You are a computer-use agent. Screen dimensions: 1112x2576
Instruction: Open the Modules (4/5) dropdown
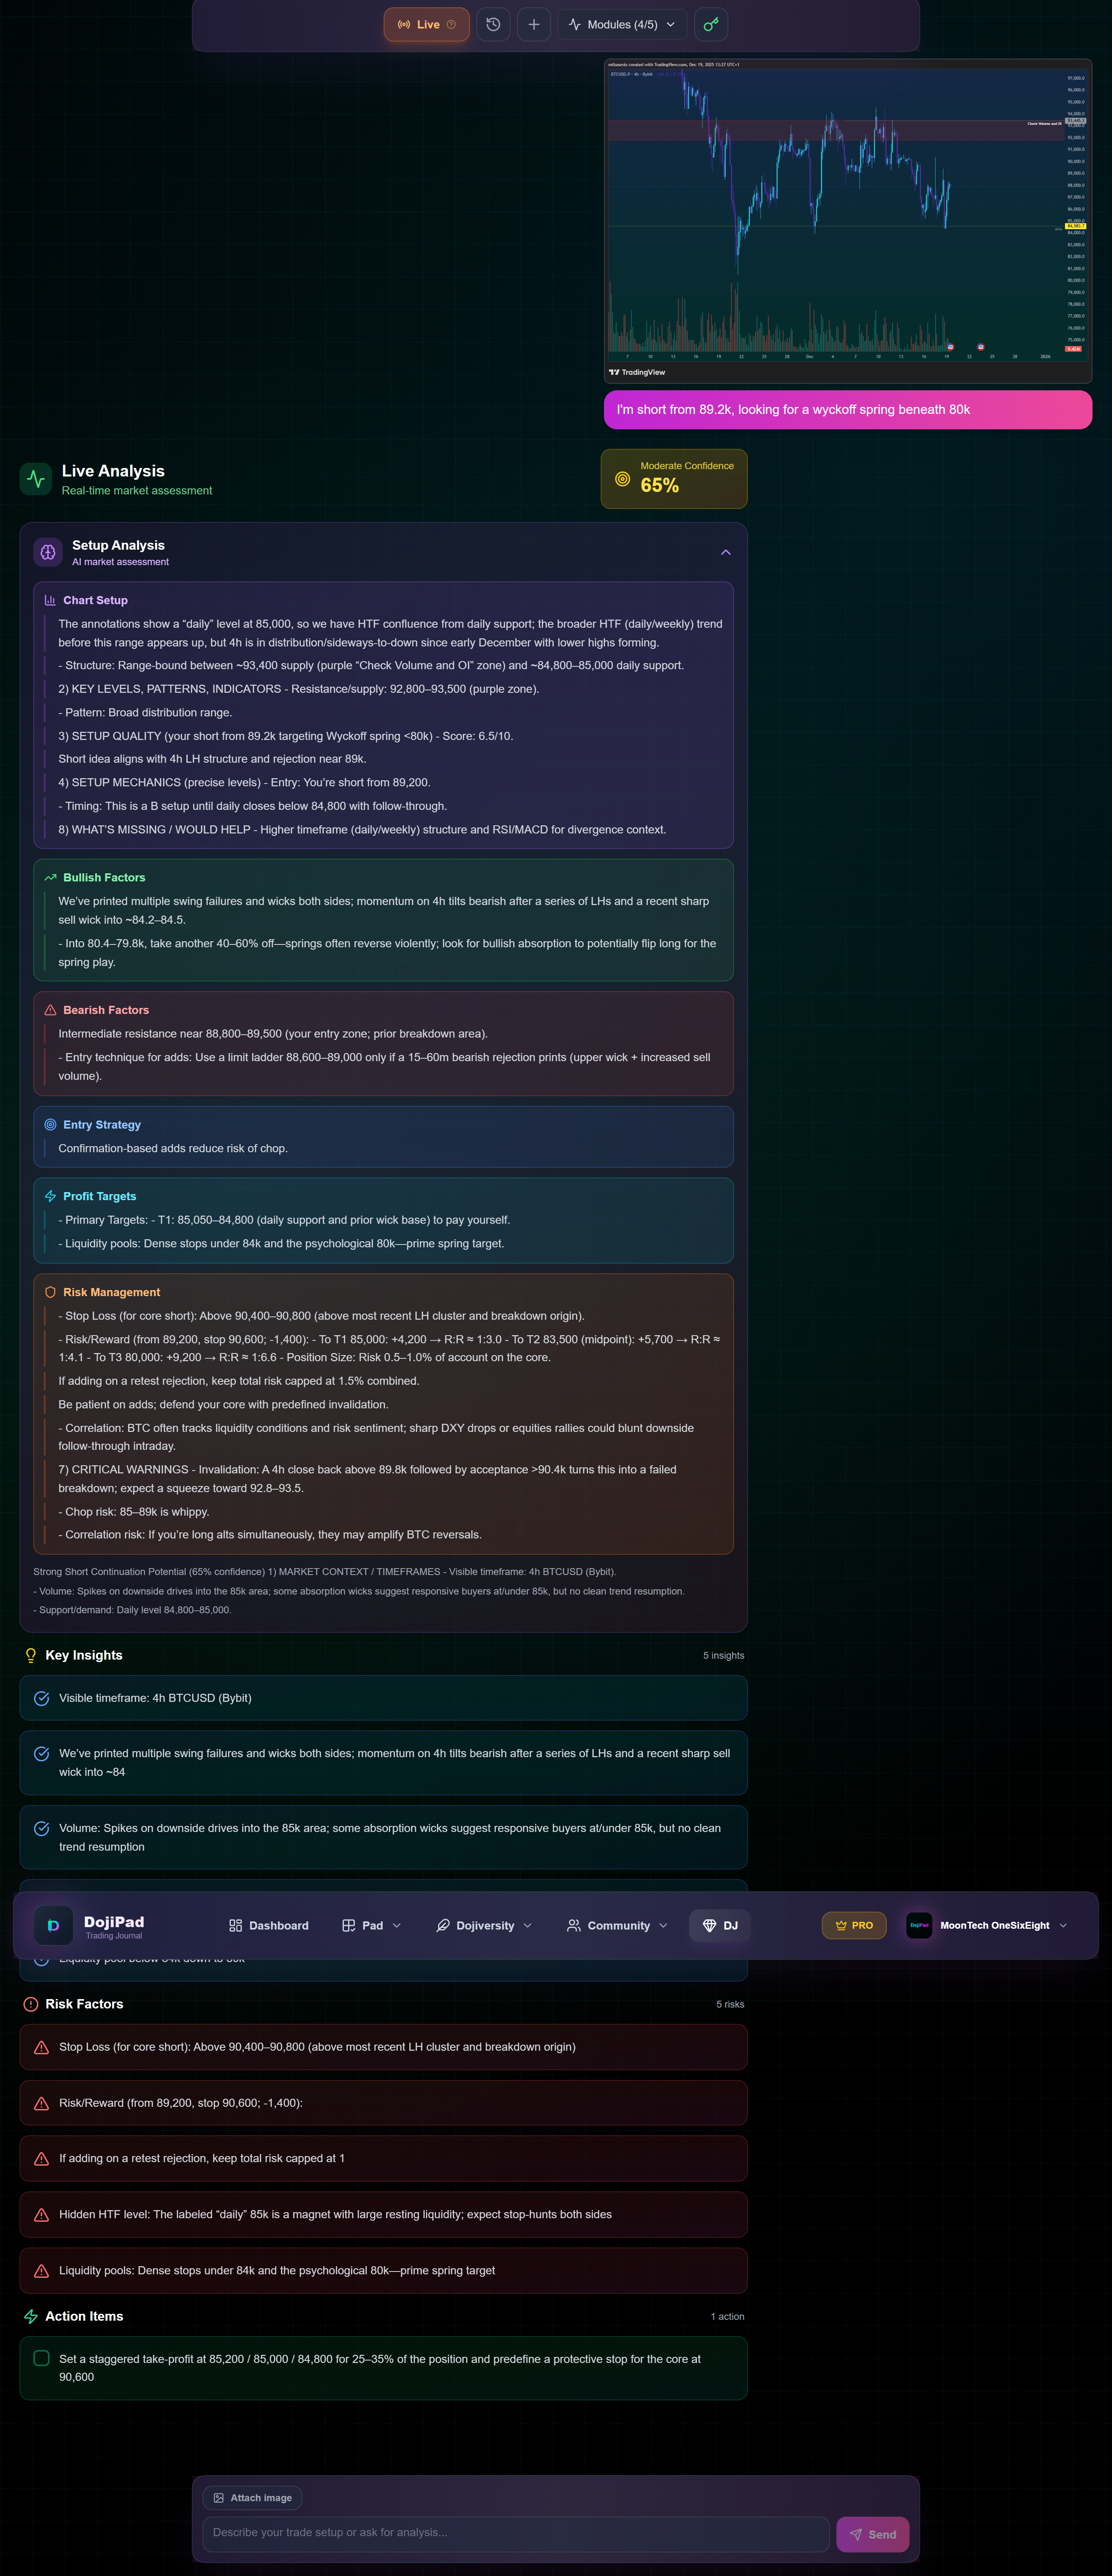[x=621, y=25]
